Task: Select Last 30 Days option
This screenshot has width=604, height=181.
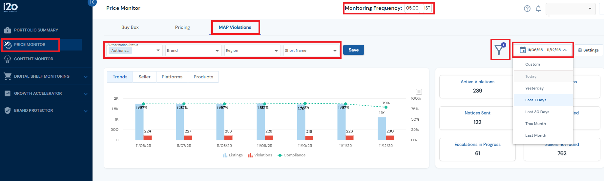Action: click(537, 112)
